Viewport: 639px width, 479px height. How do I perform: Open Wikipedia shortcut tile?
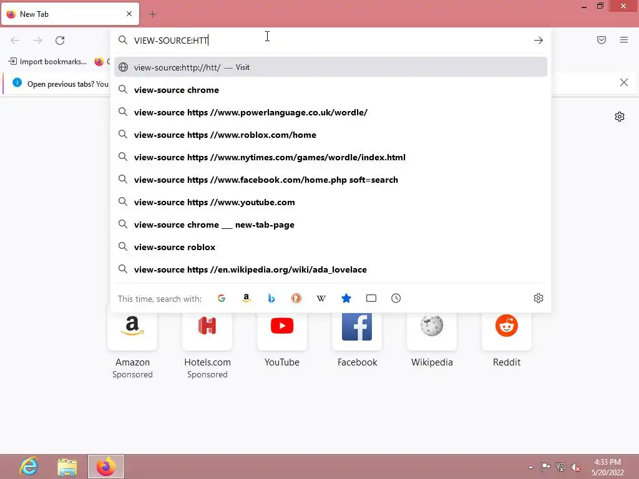[x=432, y=331]
